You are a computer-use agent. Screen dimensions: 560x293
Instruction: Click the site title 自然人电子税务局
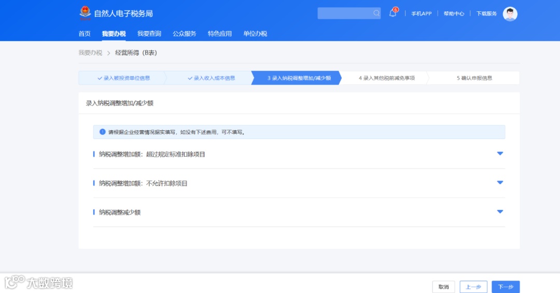(123, 13)
